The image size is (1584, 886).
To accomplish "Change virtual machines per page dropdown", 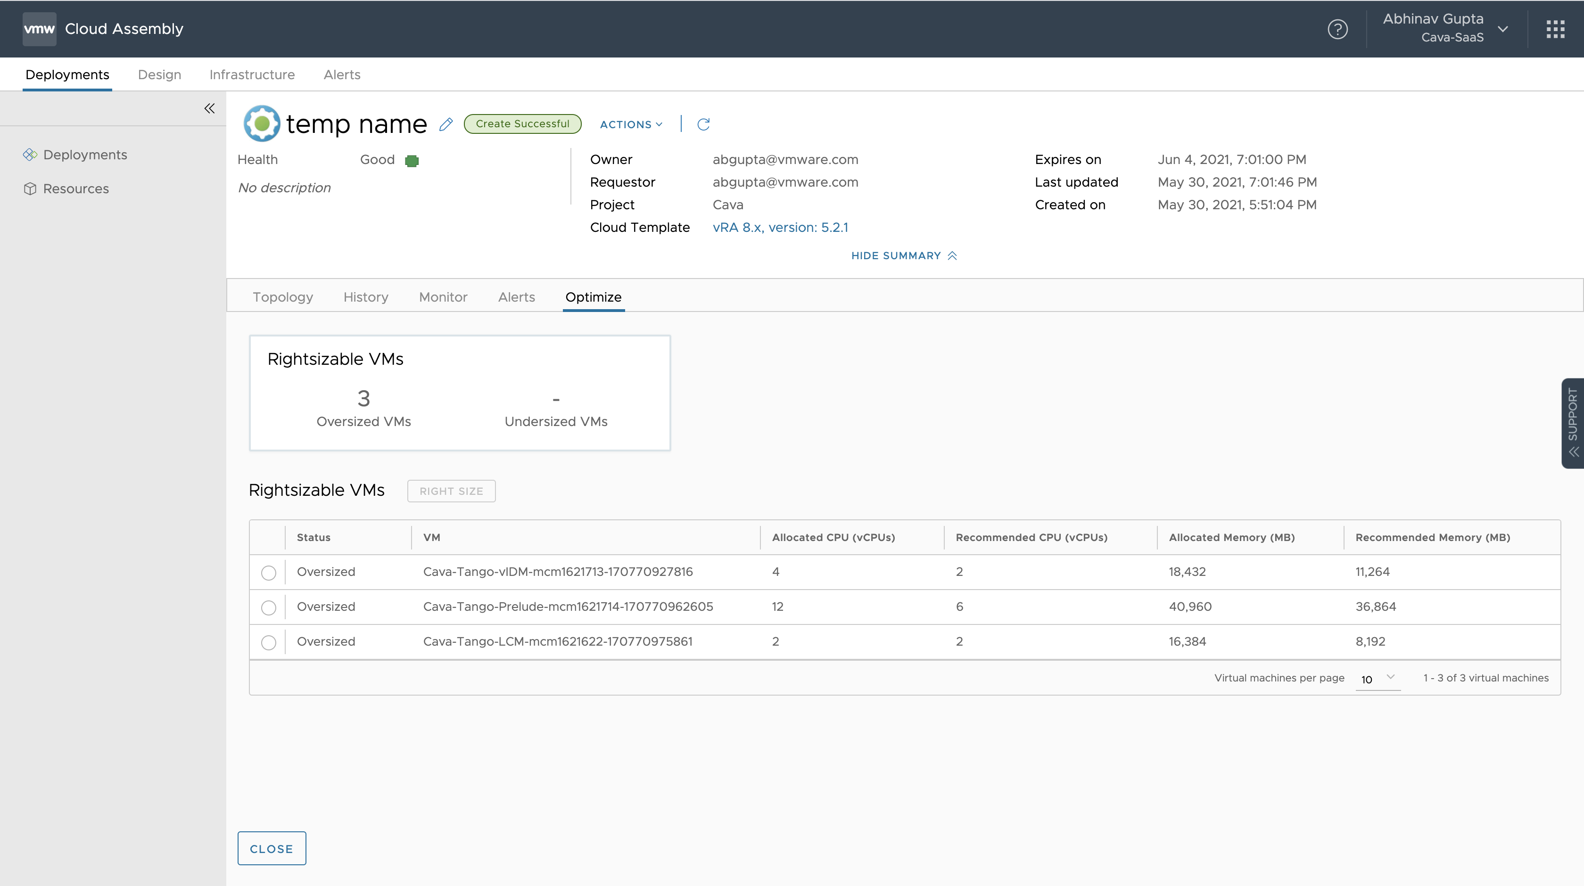I will [x=1378, y=679].
